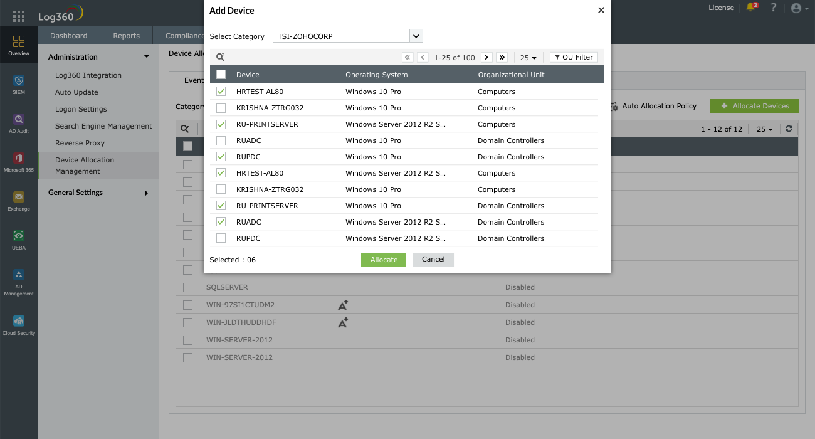This screenshot has height=439, width=815.
Task: Open the apps grid icon beside Log360
Action: point(19,16)
